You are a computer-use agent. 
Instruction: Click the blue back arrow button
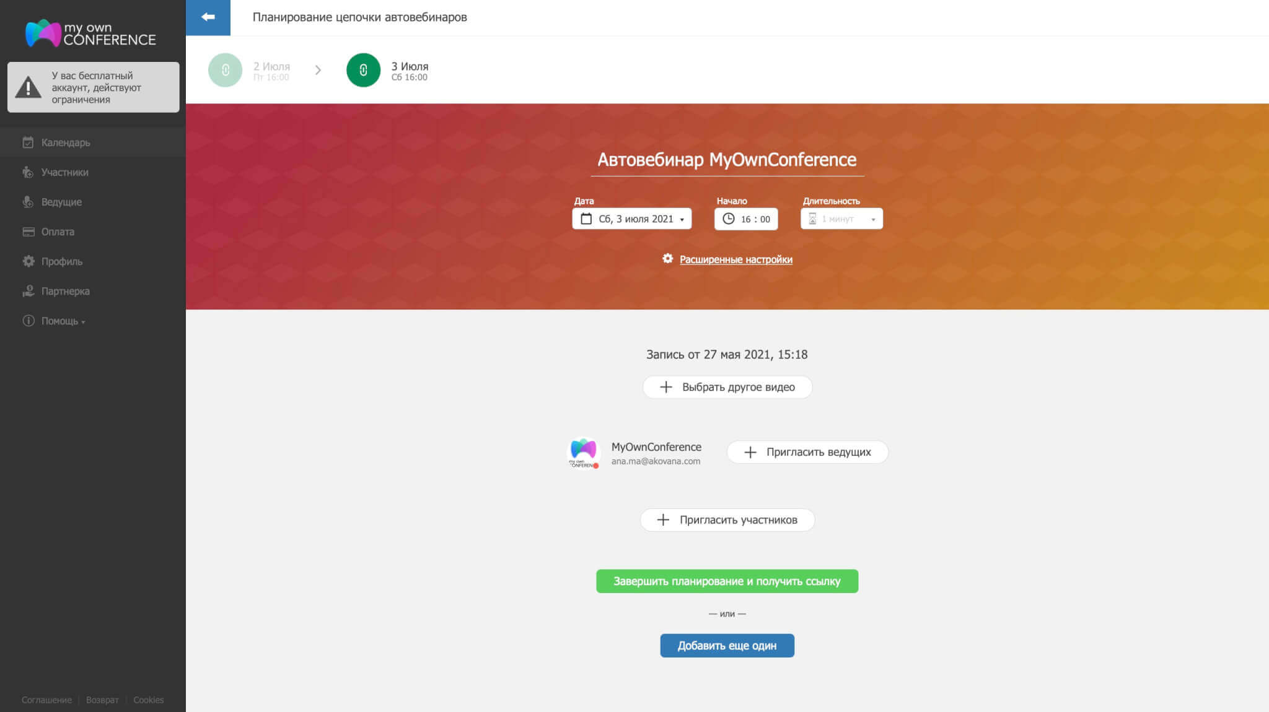click(x=208, y=17)
